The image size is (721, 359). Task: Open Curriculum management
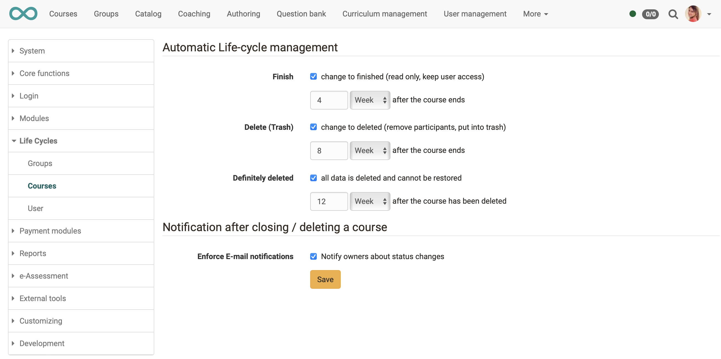tap(385, 14)
